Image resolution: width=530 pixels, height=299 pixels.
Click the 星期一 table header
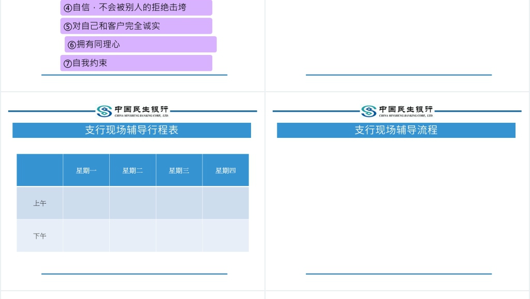pos(86,170)
